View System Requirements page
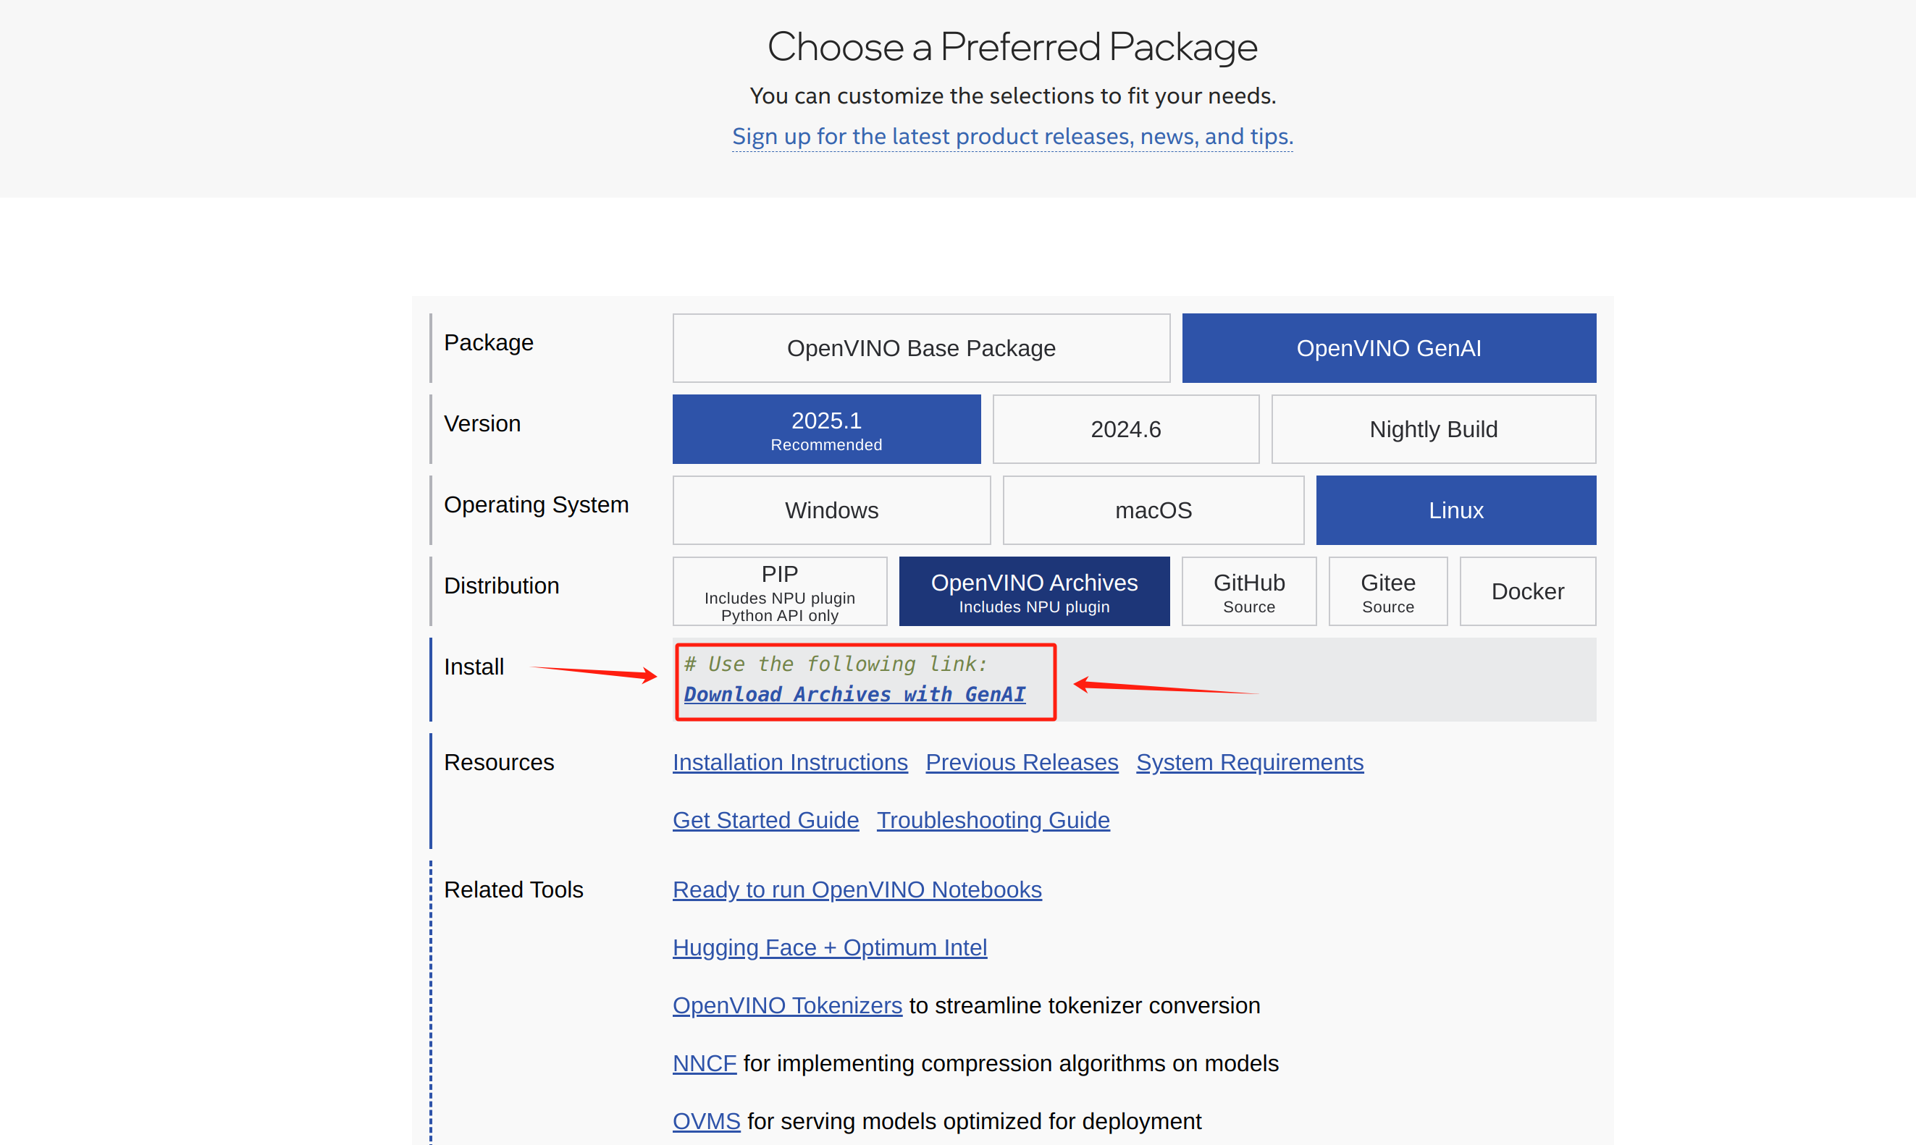 [1249, 762]
